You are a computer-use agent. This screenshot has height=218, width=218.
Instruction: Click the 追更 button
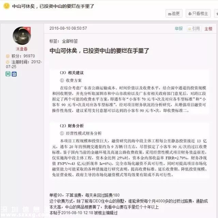click(x=174, y=14)
